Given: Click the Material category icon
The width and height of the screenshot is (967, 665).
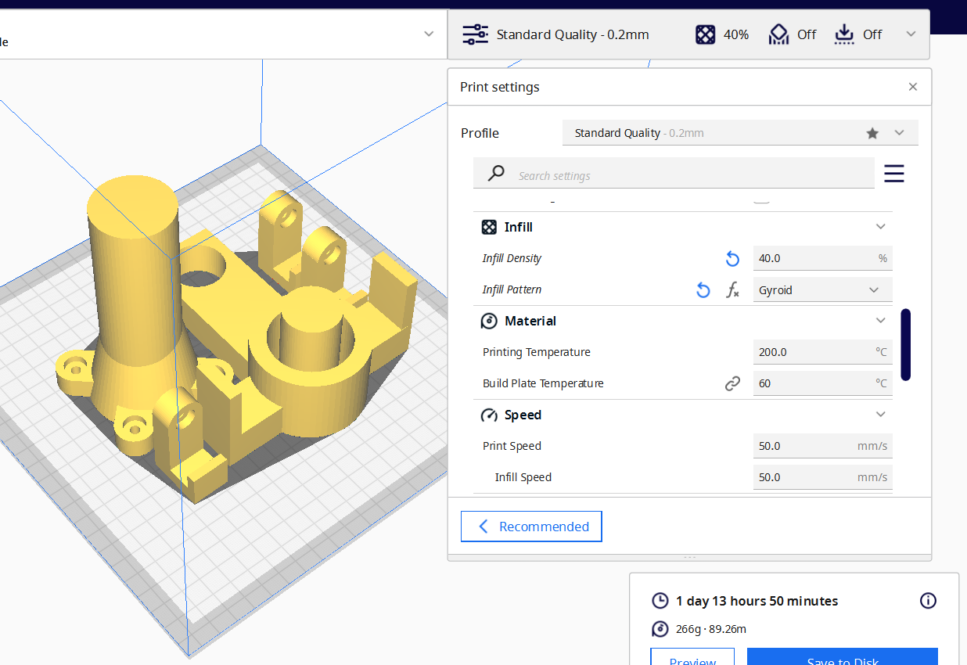Looking at the screenshot, I should (489, 321).
